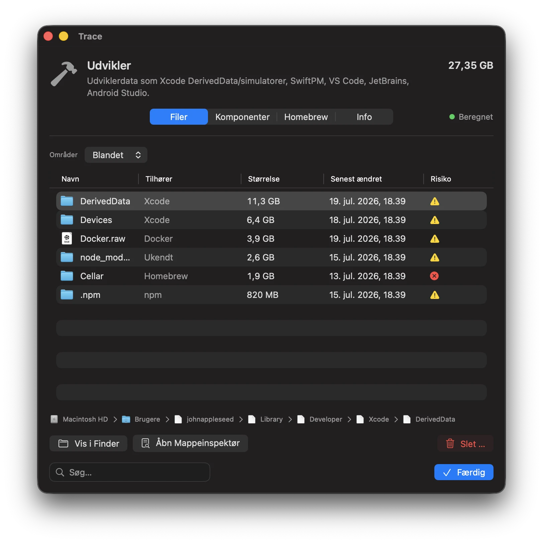543x543 pixels.
Task: Click Developer in the path bar
Action: tap(326, 419)
